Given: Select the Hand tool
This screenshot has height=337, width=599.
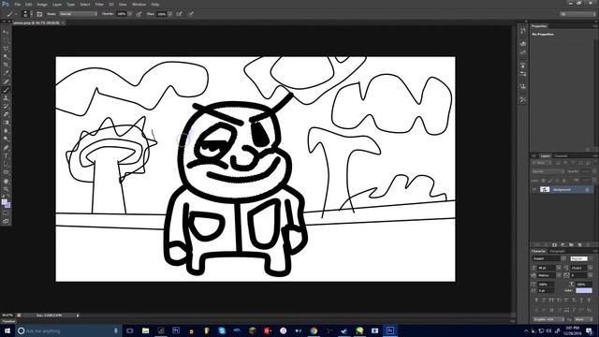Looking at the screenshot, I should click(x=6, y=181).
